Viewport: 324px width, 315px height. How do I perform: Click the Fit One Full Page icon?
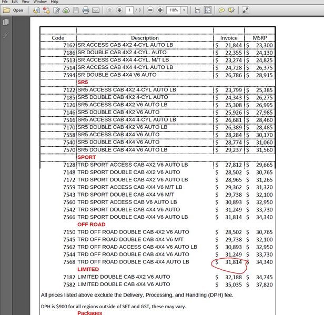coord(208,10)
